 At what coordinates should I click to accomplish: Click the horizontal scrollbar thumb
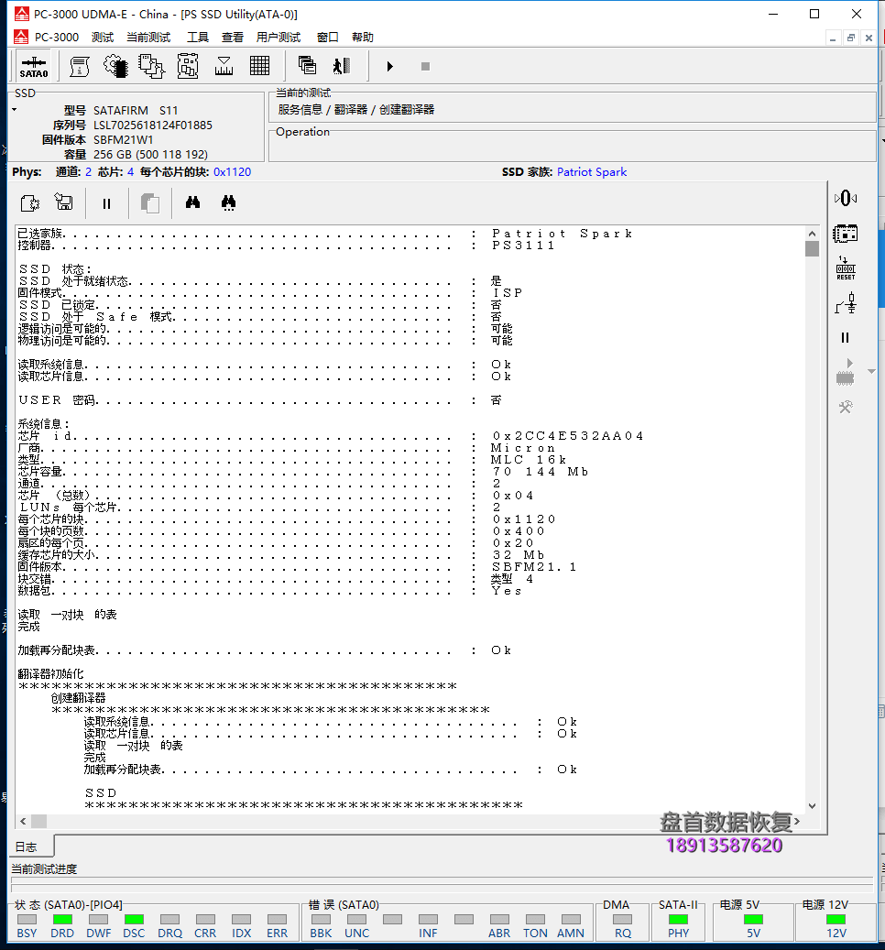(38, 822)
